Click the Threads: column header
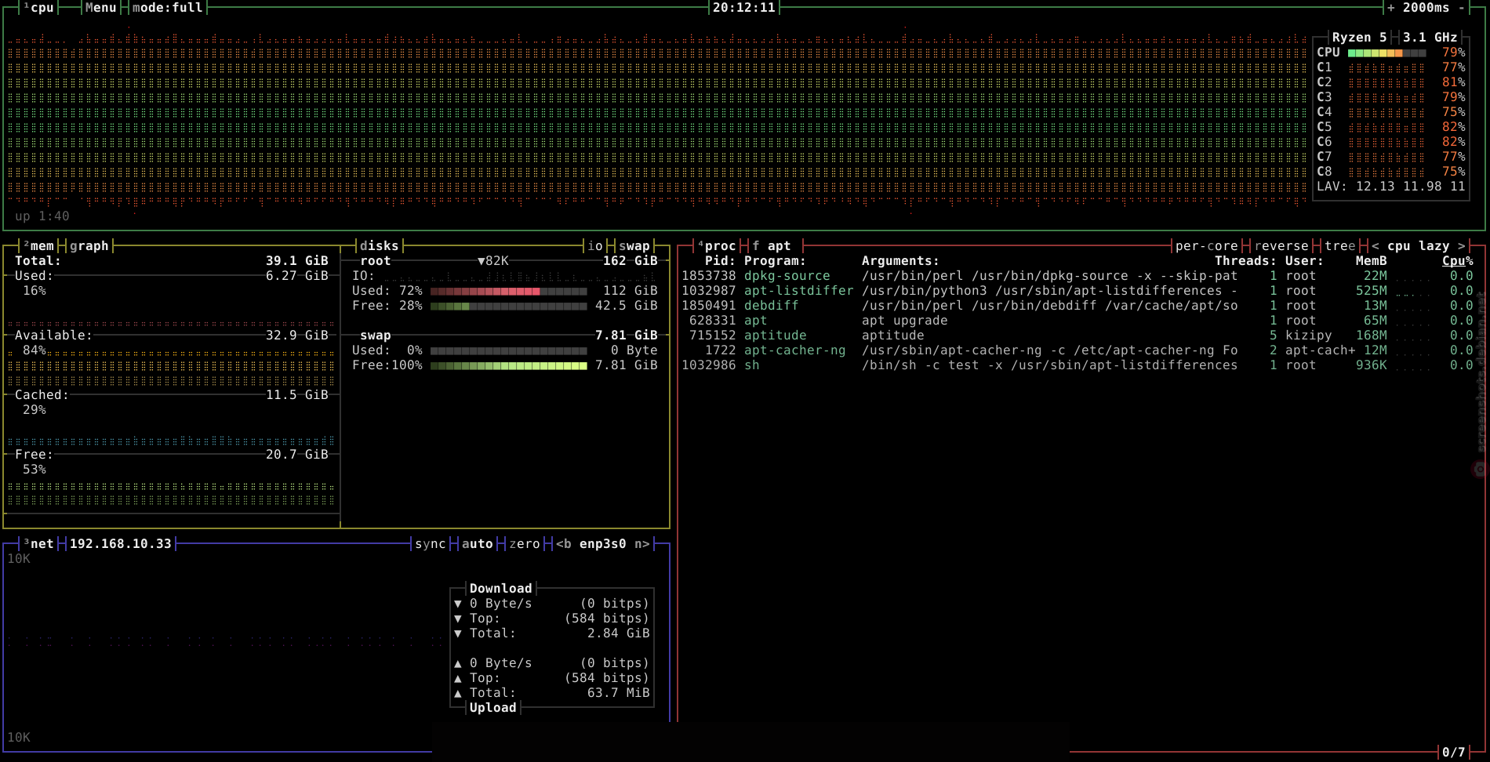1490x762 pixels. 1245,261
